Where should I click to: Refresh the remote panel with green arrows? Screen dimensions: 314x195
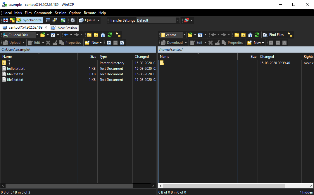[x=257, y=35]
